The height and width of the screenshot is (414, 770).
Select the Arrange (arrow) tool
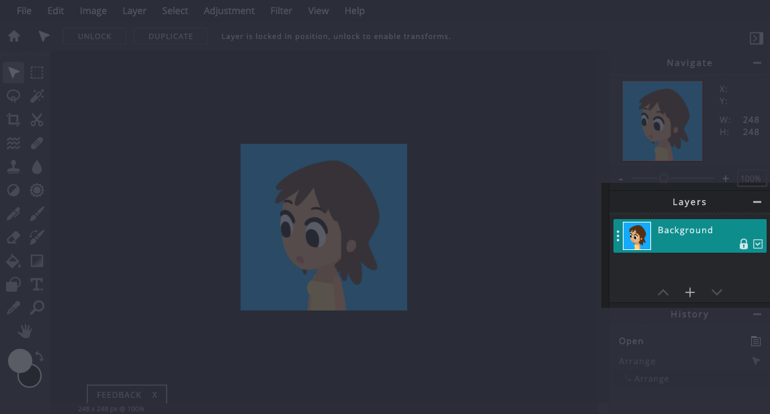tap(13, 73)
